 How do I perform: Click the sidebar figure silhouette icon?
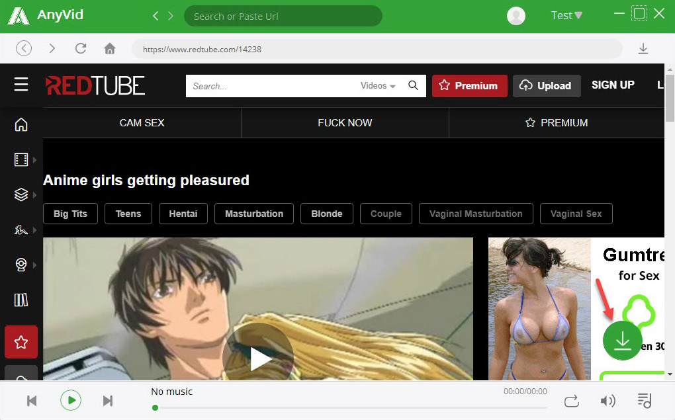(x=21, y=230)
